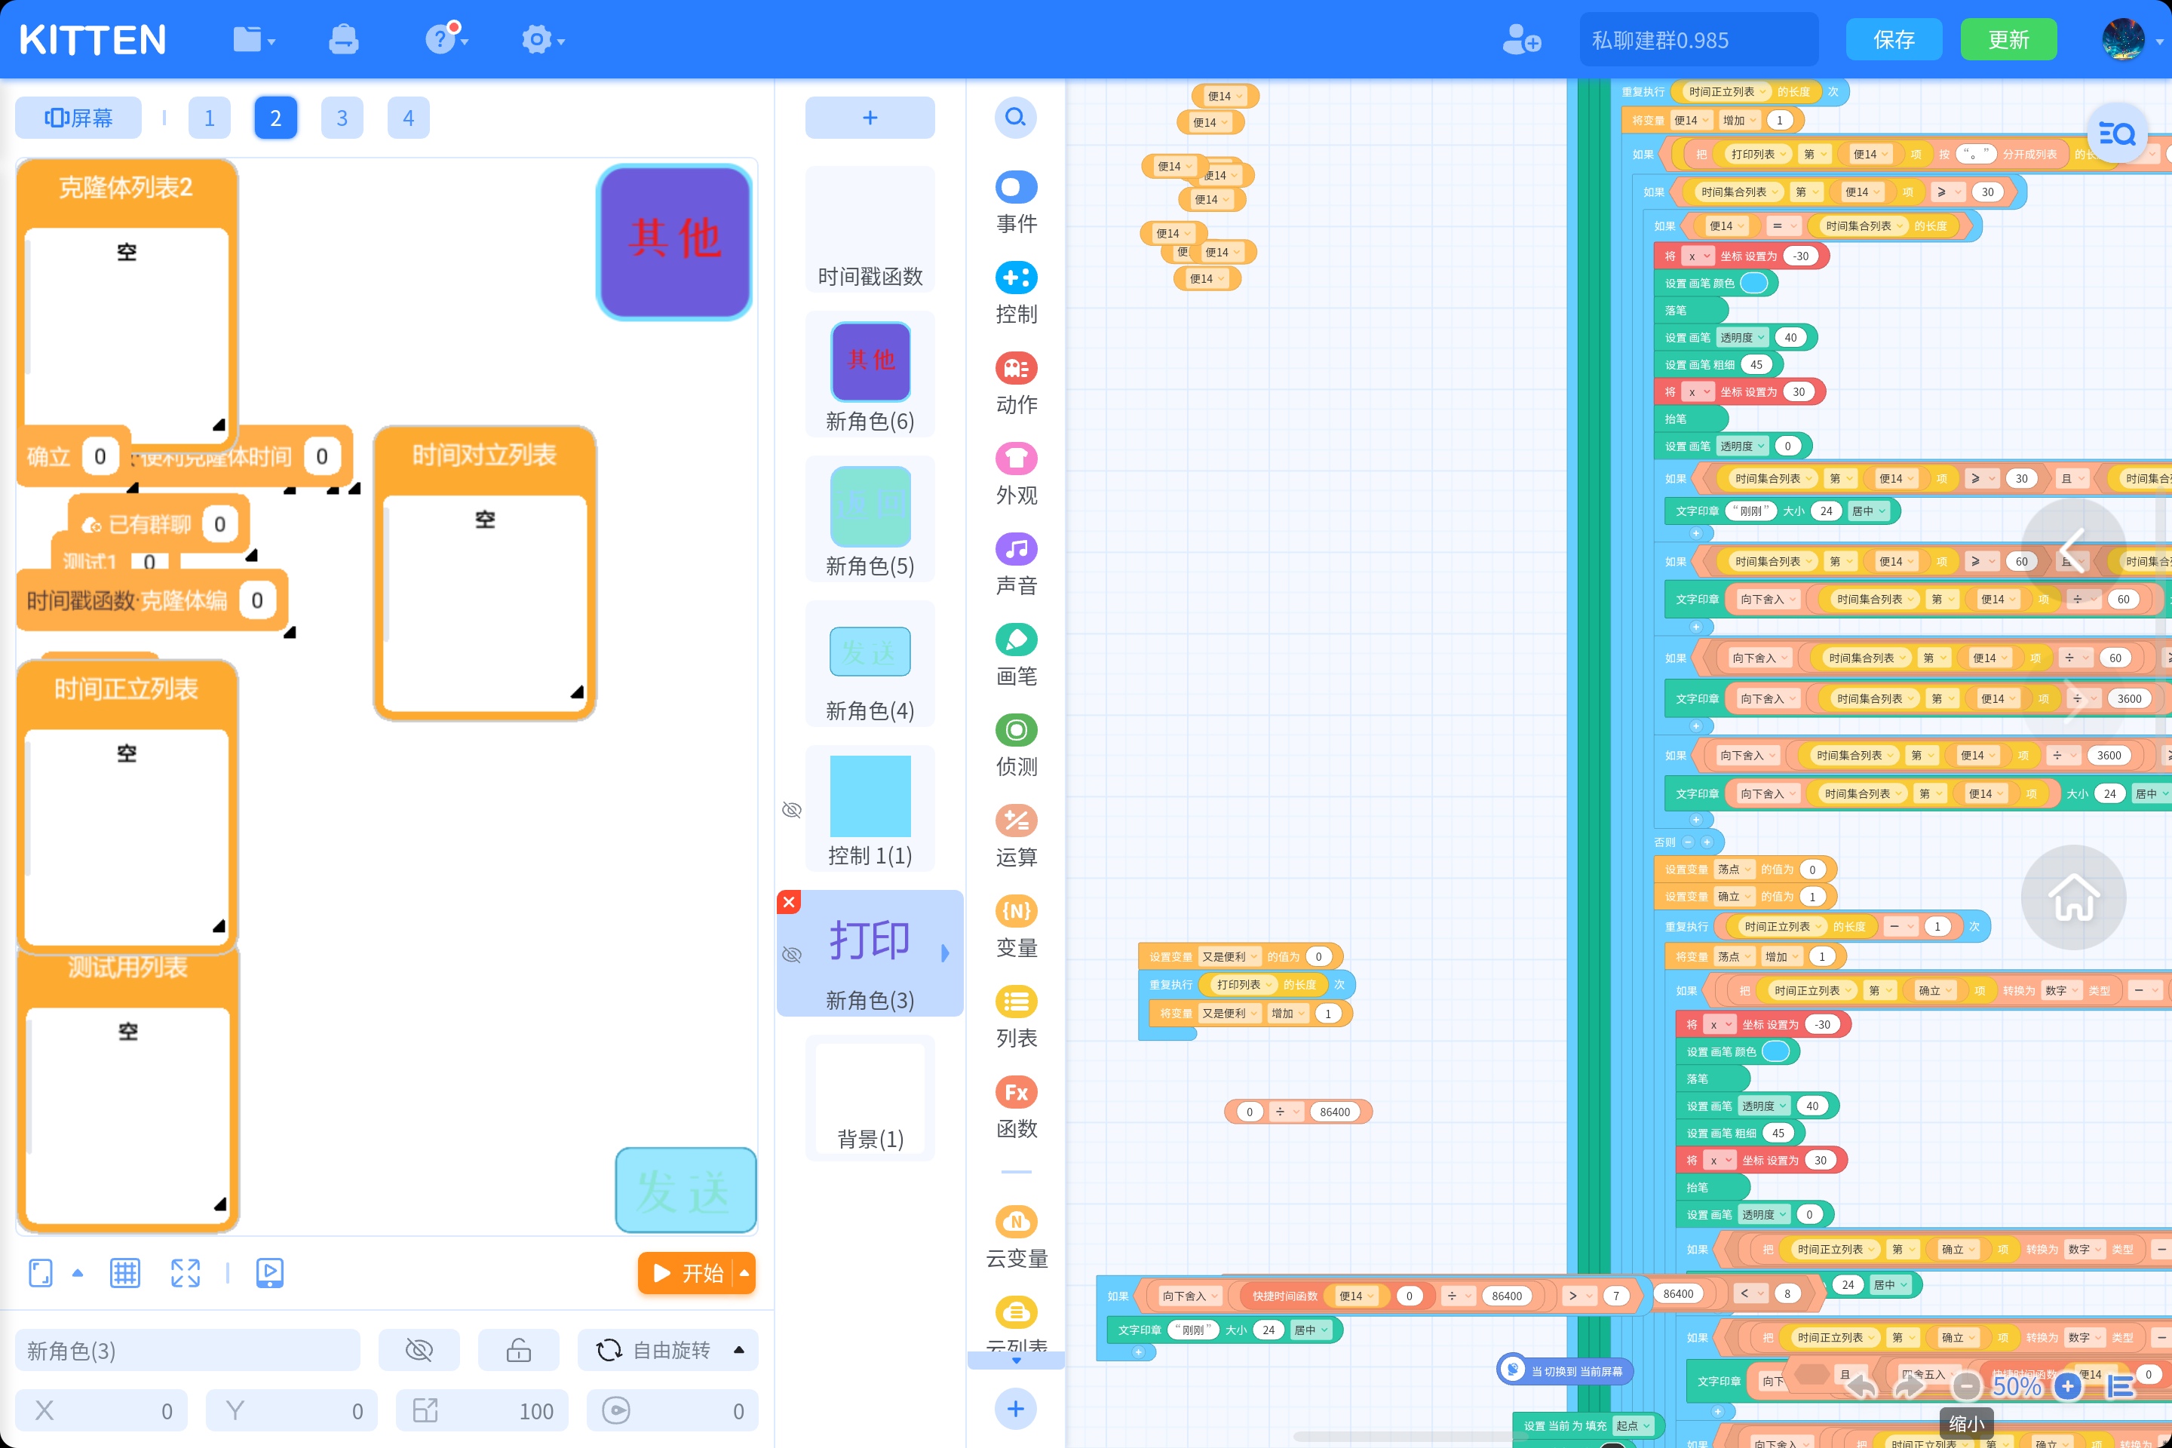2172x1448 pixels.
Task: Open 起点 dropdown in 设置当前为填充 block
Action: point(1632,1426)
